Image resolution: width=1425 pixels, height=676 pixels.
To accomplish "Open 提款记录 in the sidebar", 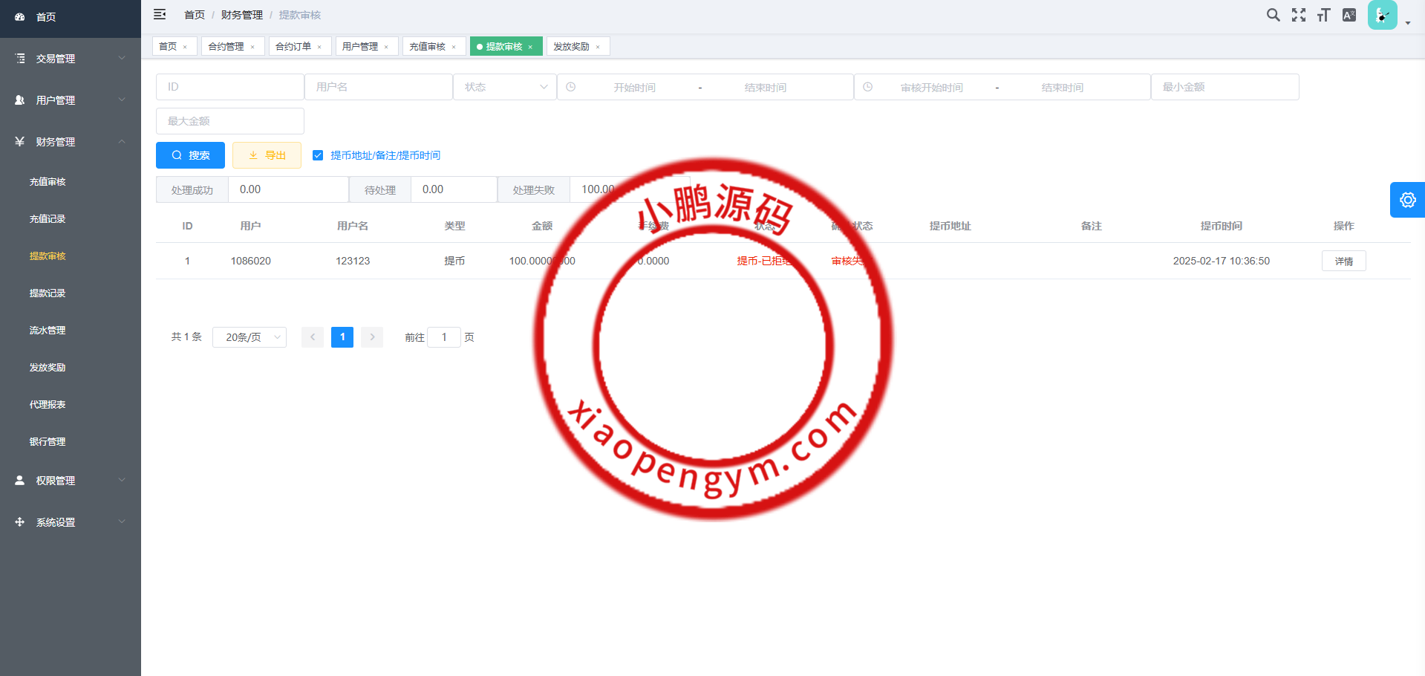I will tap(48, 293).
